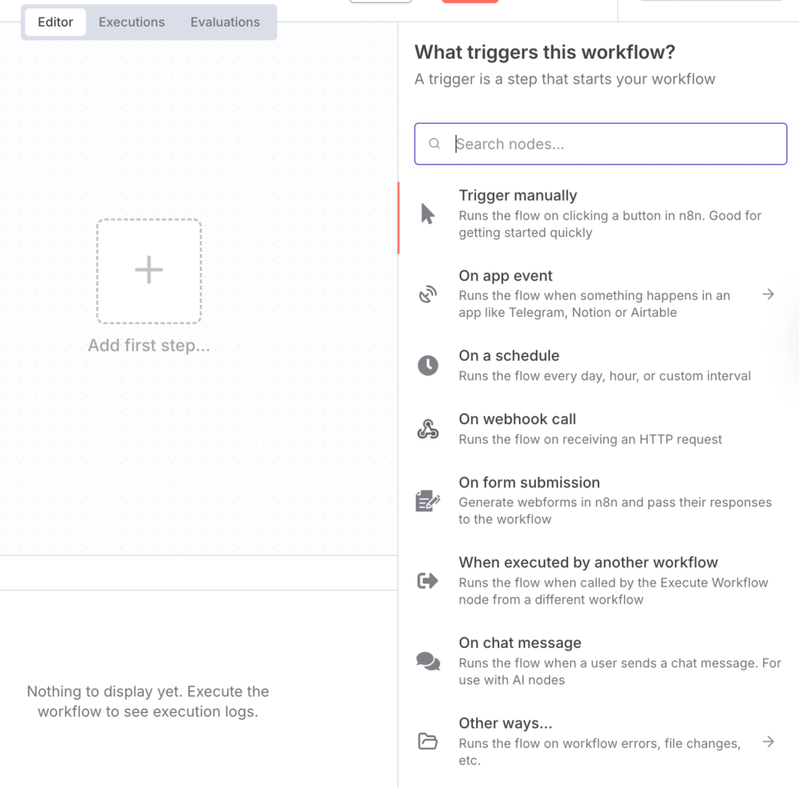Click the webhook call icon
This screenshot has width=799, height=787.
click(x=428, y=429)
